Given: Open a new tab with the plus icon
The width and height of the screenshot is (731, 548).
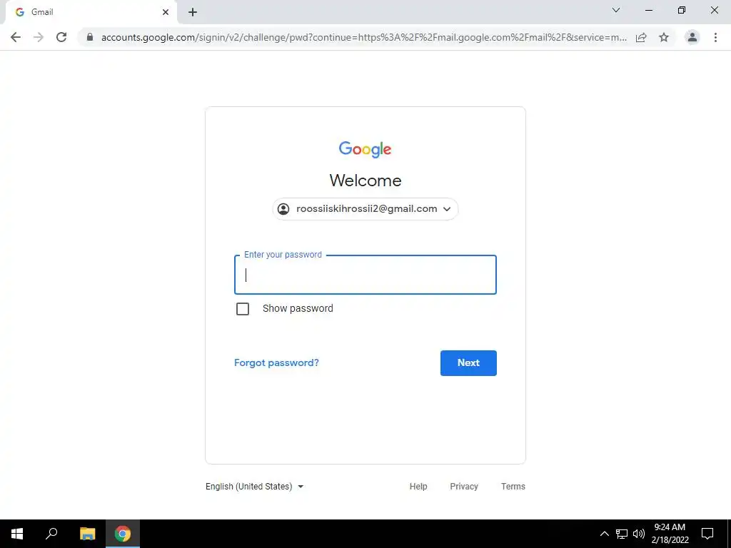Looking at the screenshot, I should (193, 12).
